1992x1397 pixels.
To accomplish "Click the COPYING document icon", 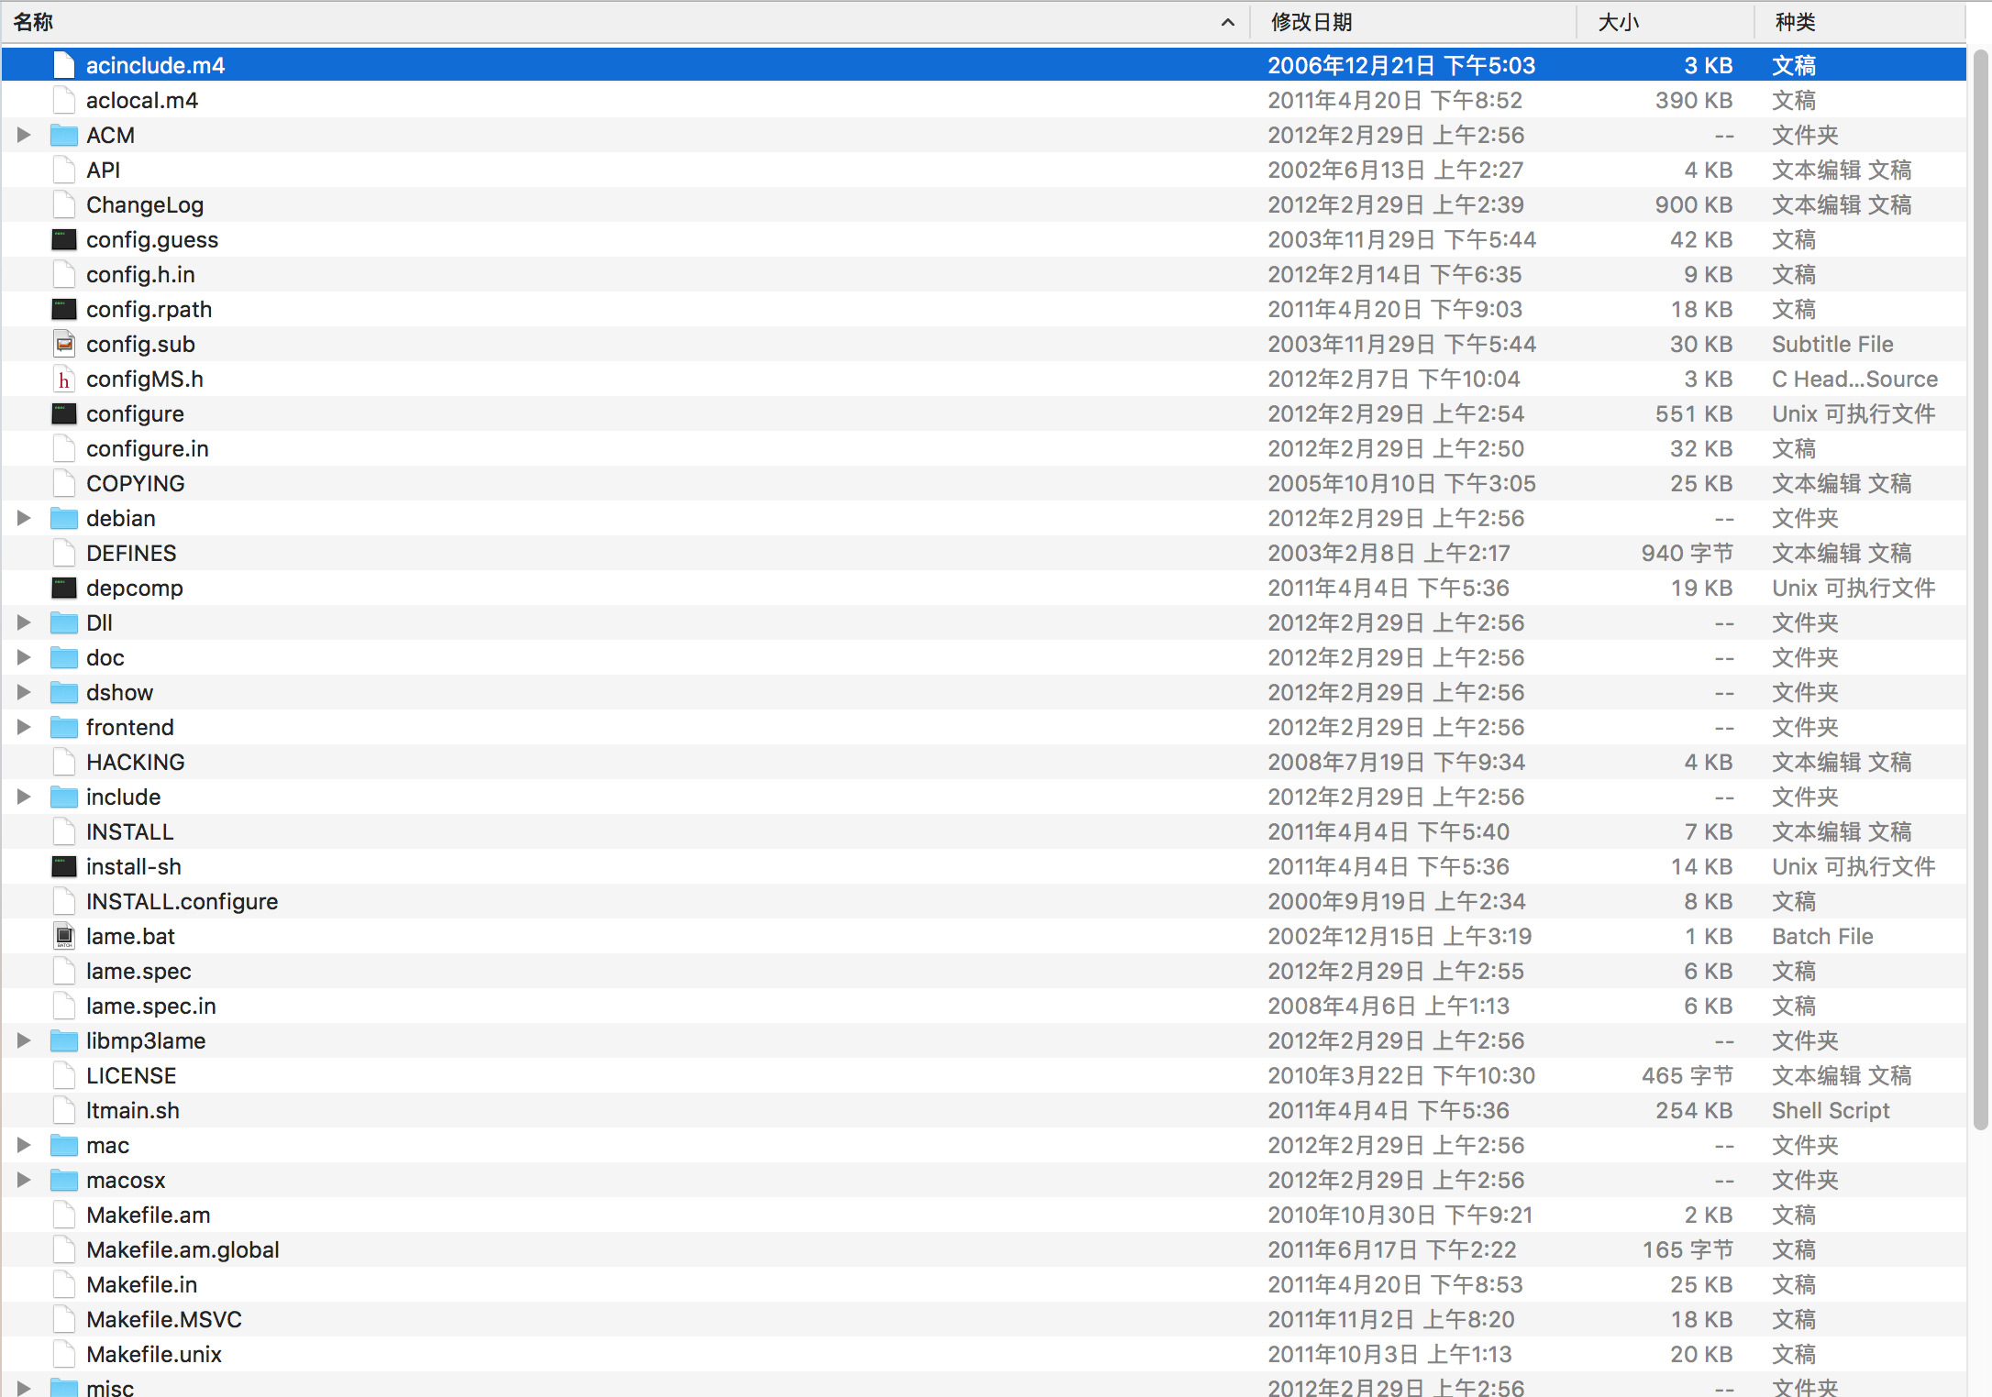I will click(64, 483).
